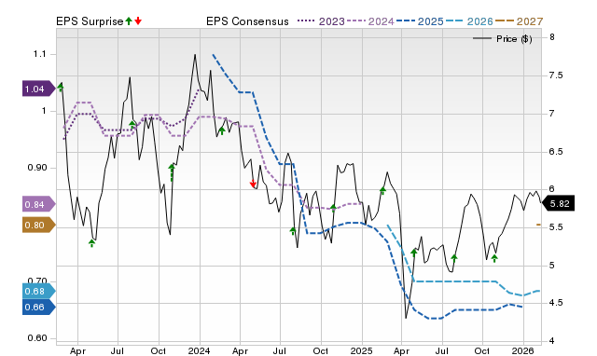This screenshot has width=597, height=356.
Task: Select the brown 0.80 value badge
Action: [x=39, y=226]
